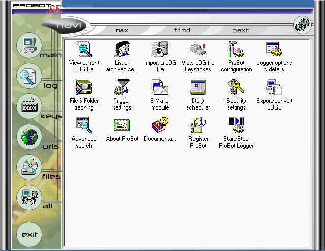Click the 'Daily scheduler' label
This screenshot has height=251, width=325.
198,104
